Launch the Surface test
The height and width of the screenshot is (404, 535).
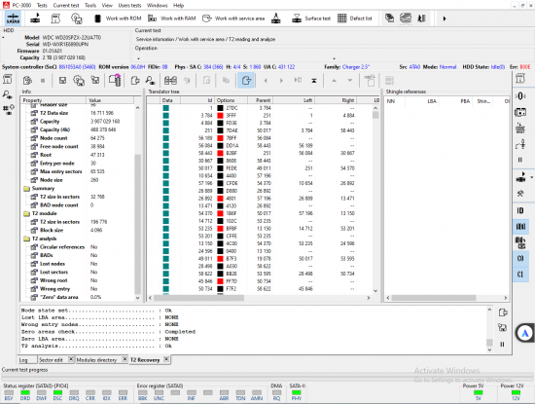[x=311, y=18]
